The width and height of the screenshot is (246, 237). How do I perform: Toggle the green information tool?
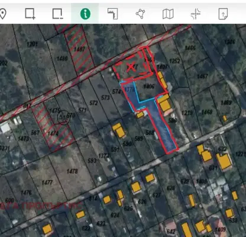point(85,14)
